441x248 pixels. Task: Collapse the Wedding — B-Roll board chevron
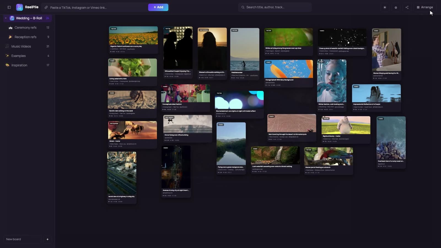tap(6, 18)
